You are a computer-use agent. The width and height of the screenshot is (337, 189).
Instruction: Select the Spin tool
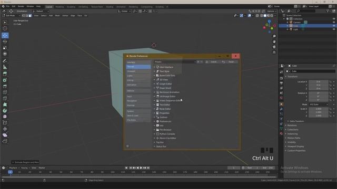(x=5, y=111)
